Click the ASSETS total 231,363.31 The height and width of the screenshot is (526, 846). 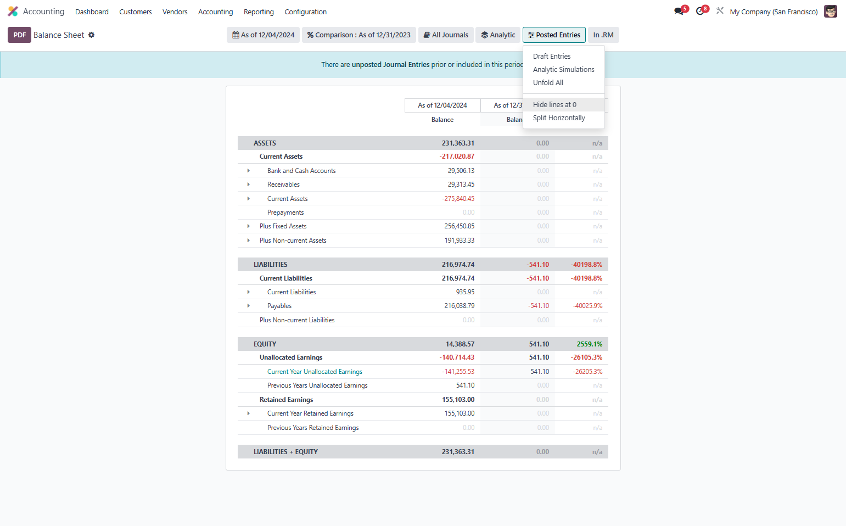[458, 143]
